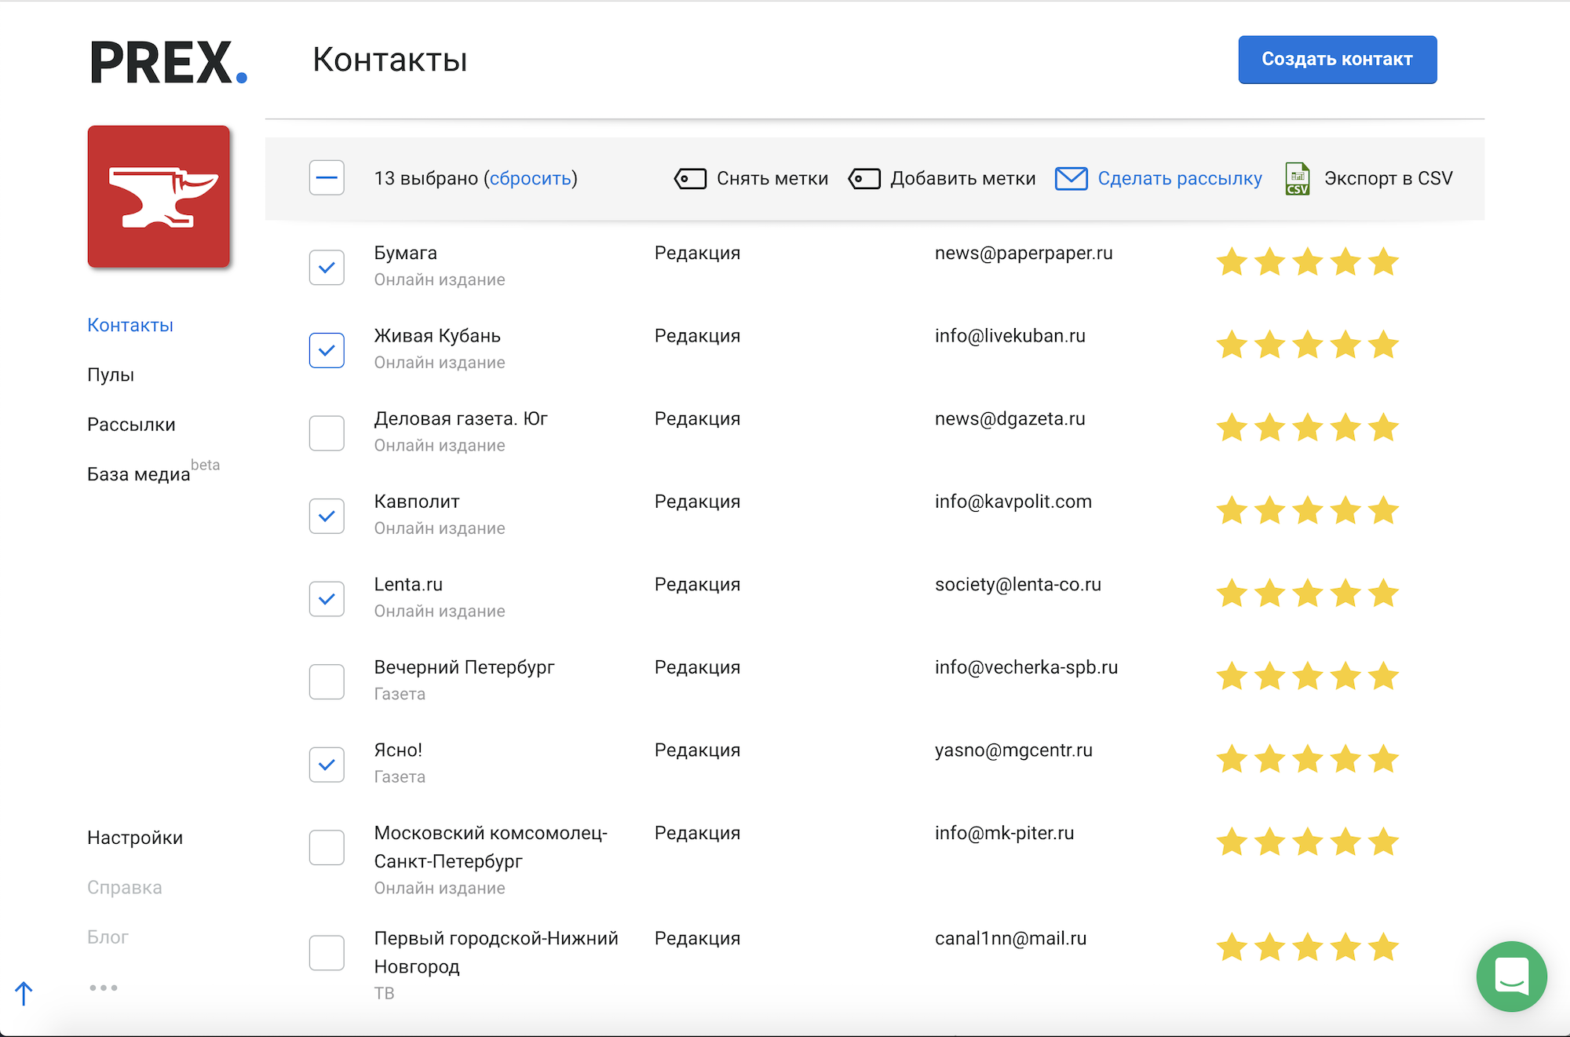Click the envelope icon for Сделать рассылку
The image size is (1570, 1037).
click(1071, 179)
